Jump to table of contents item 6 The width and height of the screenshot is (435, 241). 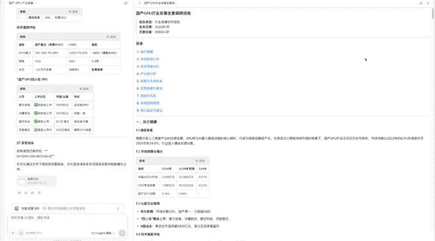pyautogui.click(x=151, y=88)
